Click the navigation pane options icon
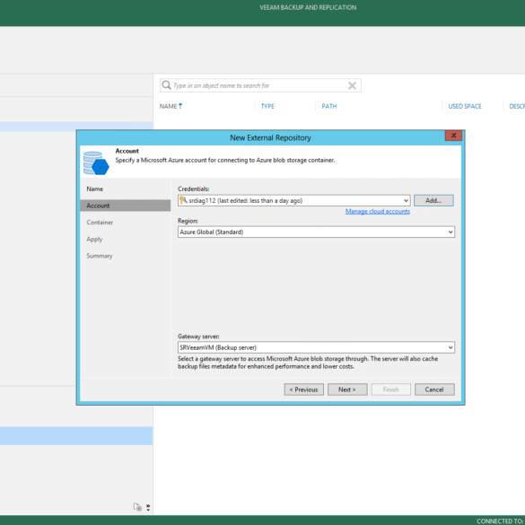Viewport: 525px width, 525px height. tap(137, 507)
